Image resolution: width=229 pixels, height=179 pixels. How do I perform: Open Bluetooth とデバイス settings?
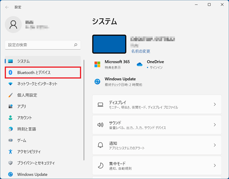tap(43, 73)
